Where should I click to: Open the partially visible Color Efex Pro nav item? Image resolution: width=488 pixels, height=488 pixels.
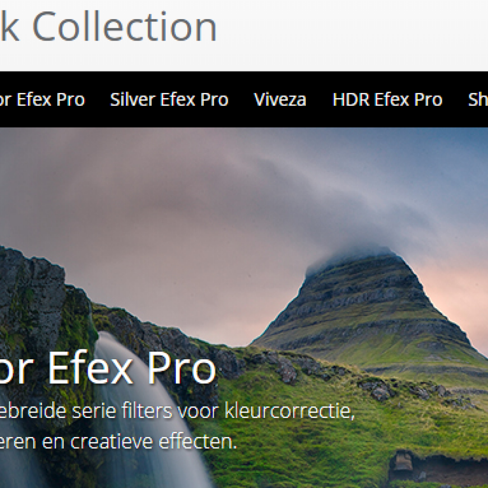click(x=42, y=100)
